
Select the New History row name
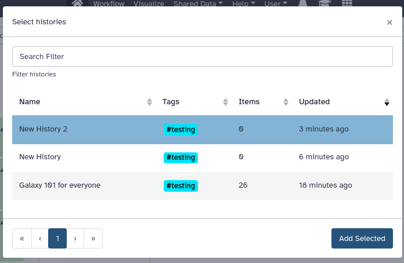point(40,157)
